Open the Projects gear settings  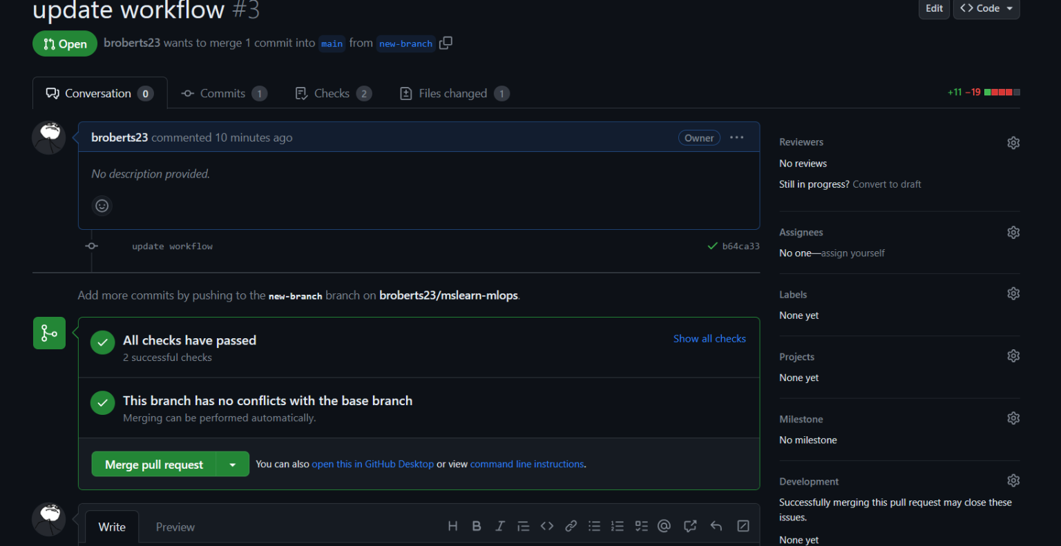[1013, 356]
